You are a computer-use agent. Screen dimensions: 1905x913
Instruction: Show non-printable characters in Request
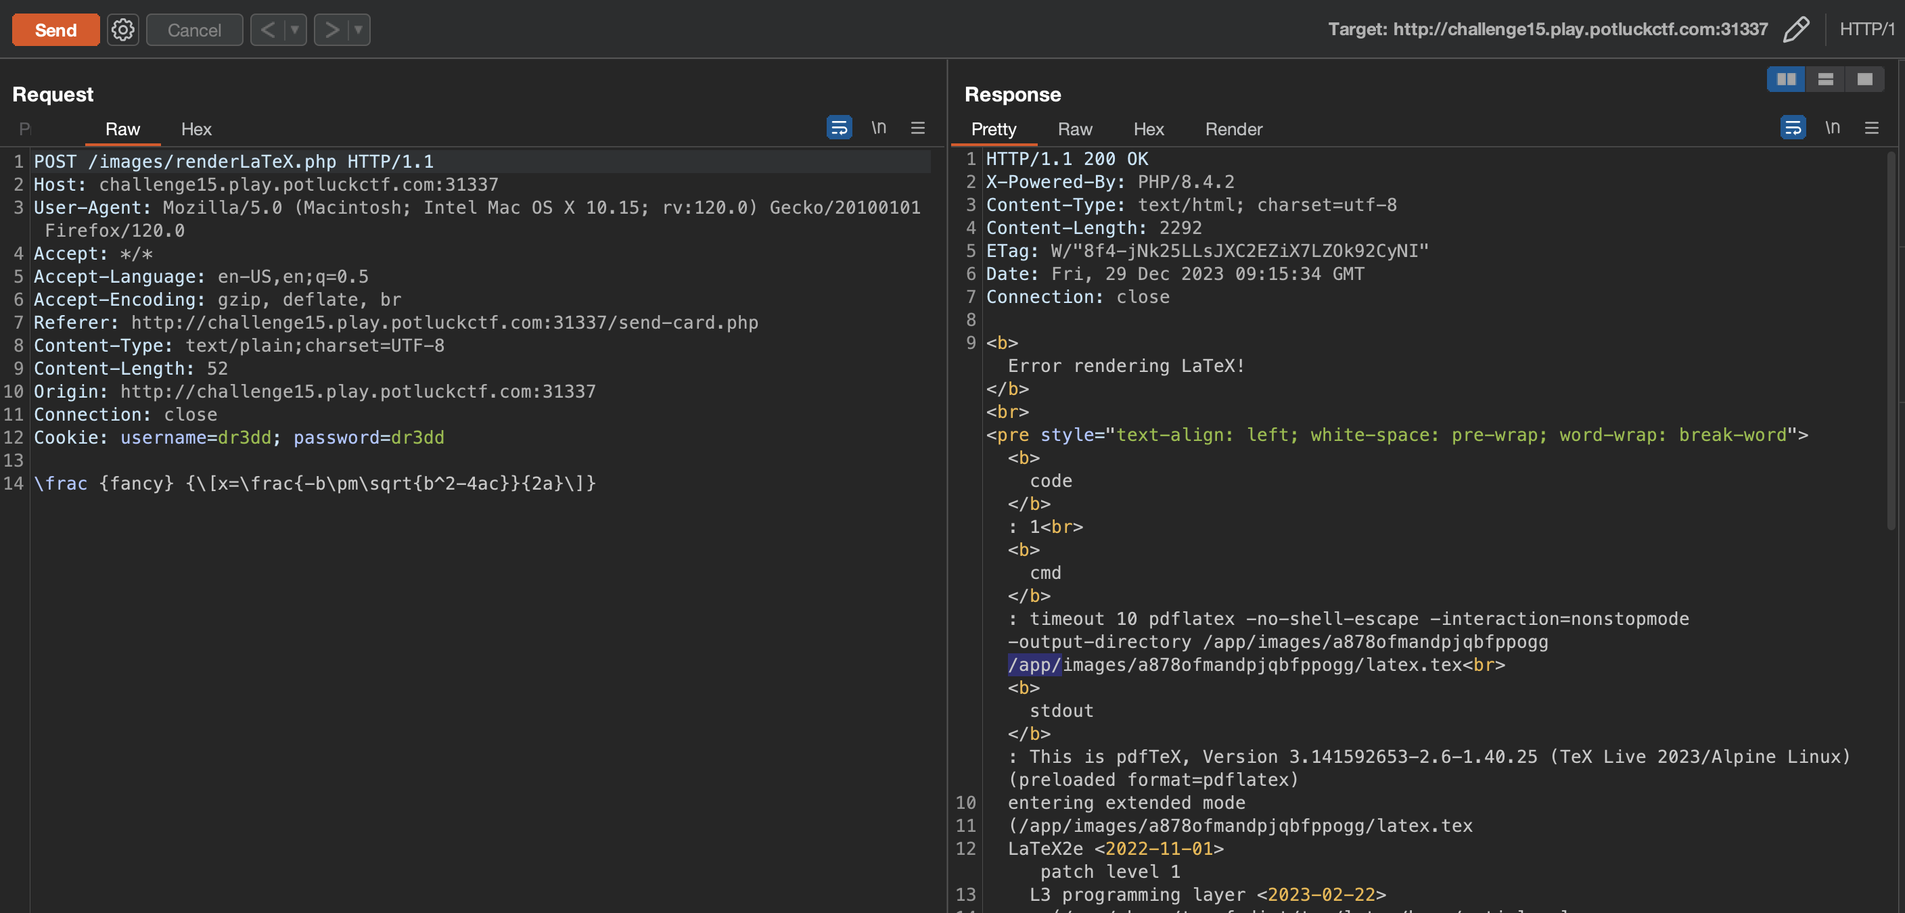click(x=879, y=128)
